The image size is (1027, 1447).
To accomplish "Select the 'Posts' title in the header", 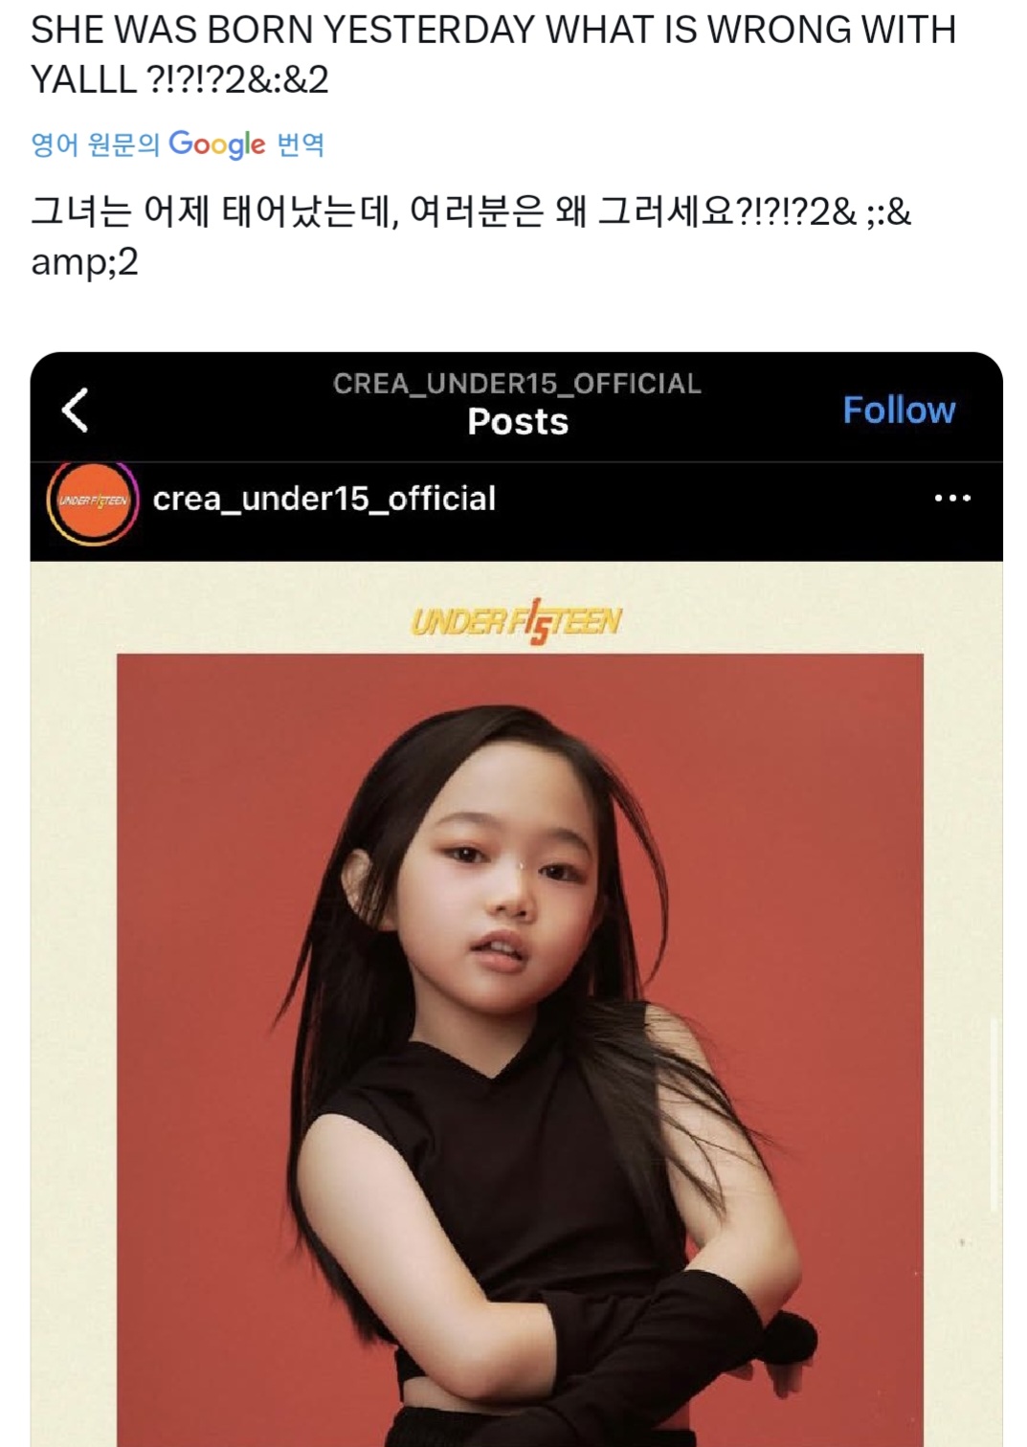I will click(518, 422).
